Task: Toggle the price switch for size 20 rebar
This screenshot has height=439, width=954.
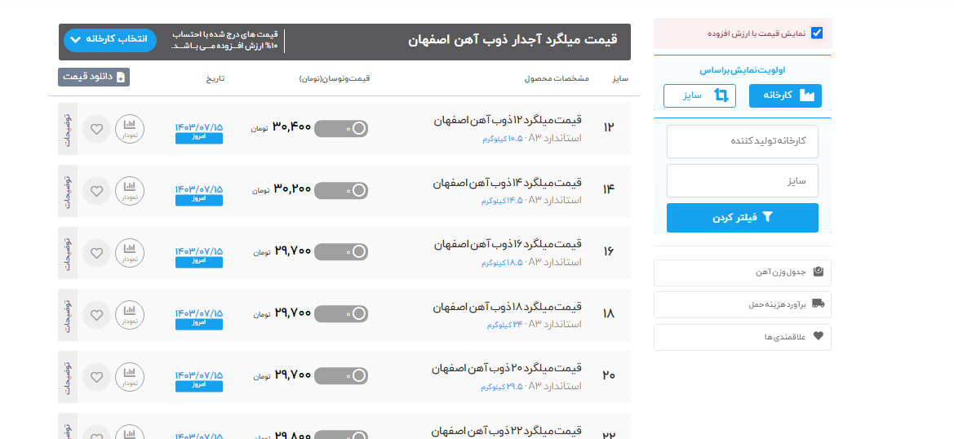Action: pos(341,376)
